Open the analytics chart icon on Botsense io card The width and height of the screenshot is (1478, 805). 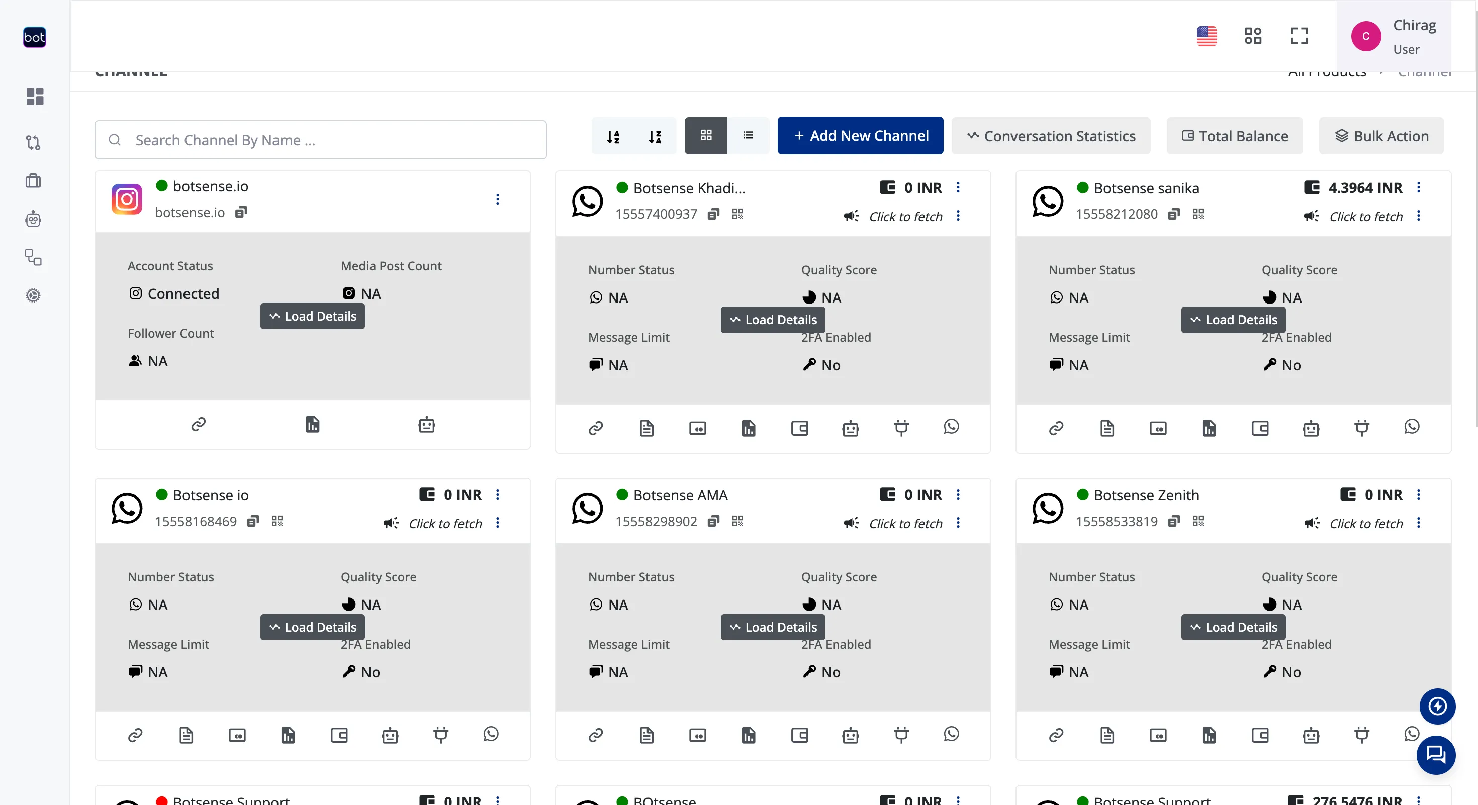point(288,736)
